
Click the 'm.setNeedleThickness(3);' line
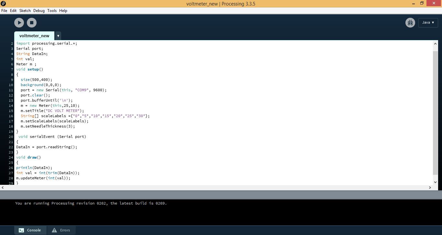point(48,126)
